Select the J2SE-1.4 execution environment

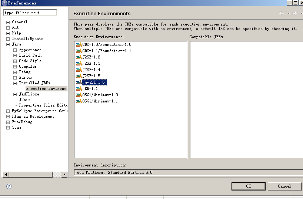[x=91, y=70]
